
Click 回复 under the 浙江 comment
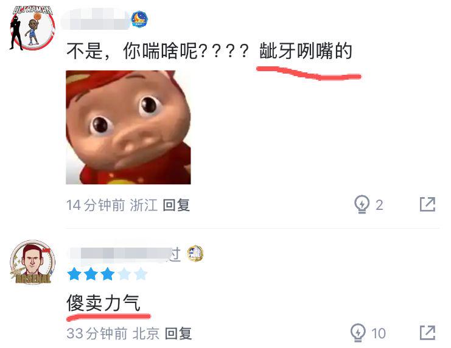tap(177, 205)
